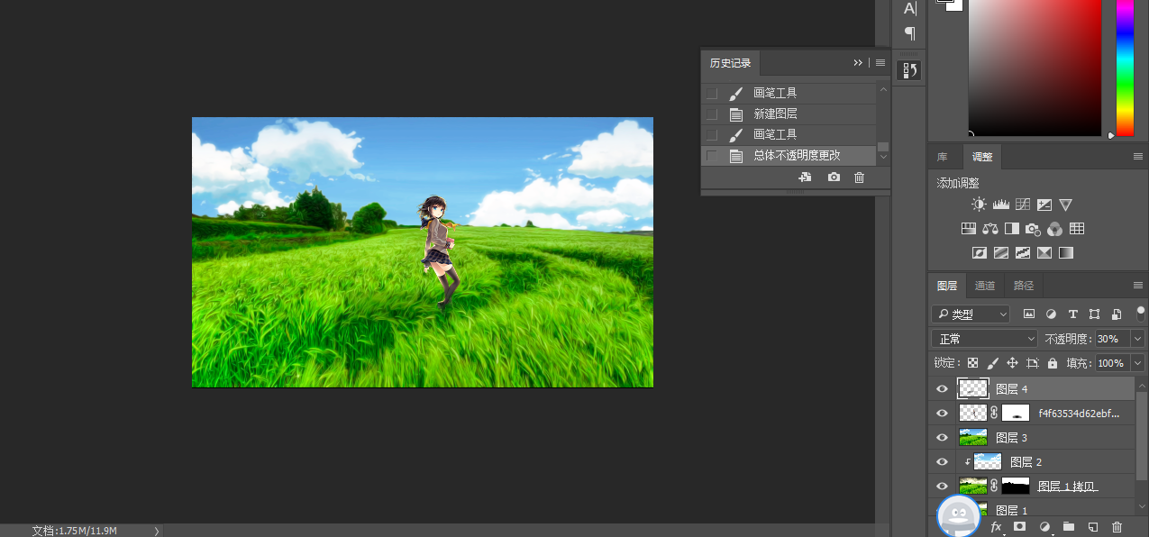This screenshot has height=537, width=1149.
Task: Add a Color Lookup adjustment
Action: (1077, 229)
